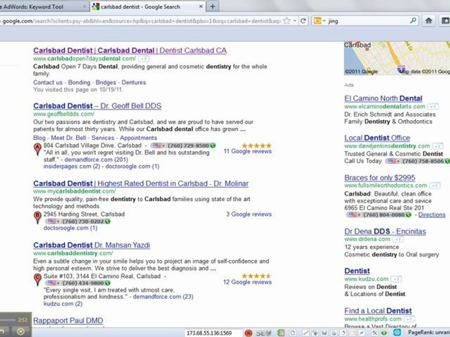Open Carlsbad Dentist Dr. Mahsan Yazdi result
The width and height of the screenshot is (450, 337).
point(91,245)
